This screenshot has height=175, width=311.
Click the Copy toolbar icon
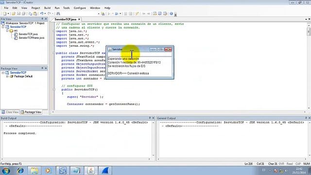30,14
